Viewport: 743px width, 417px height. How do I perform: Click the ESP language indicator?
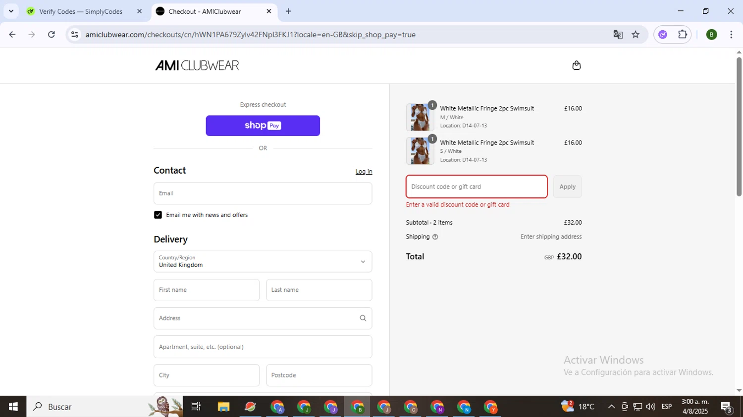click(667, 407)
